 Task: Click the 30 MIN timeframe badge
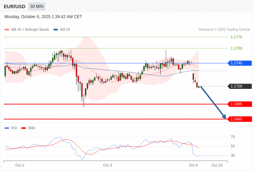click(x=37, y=6)
